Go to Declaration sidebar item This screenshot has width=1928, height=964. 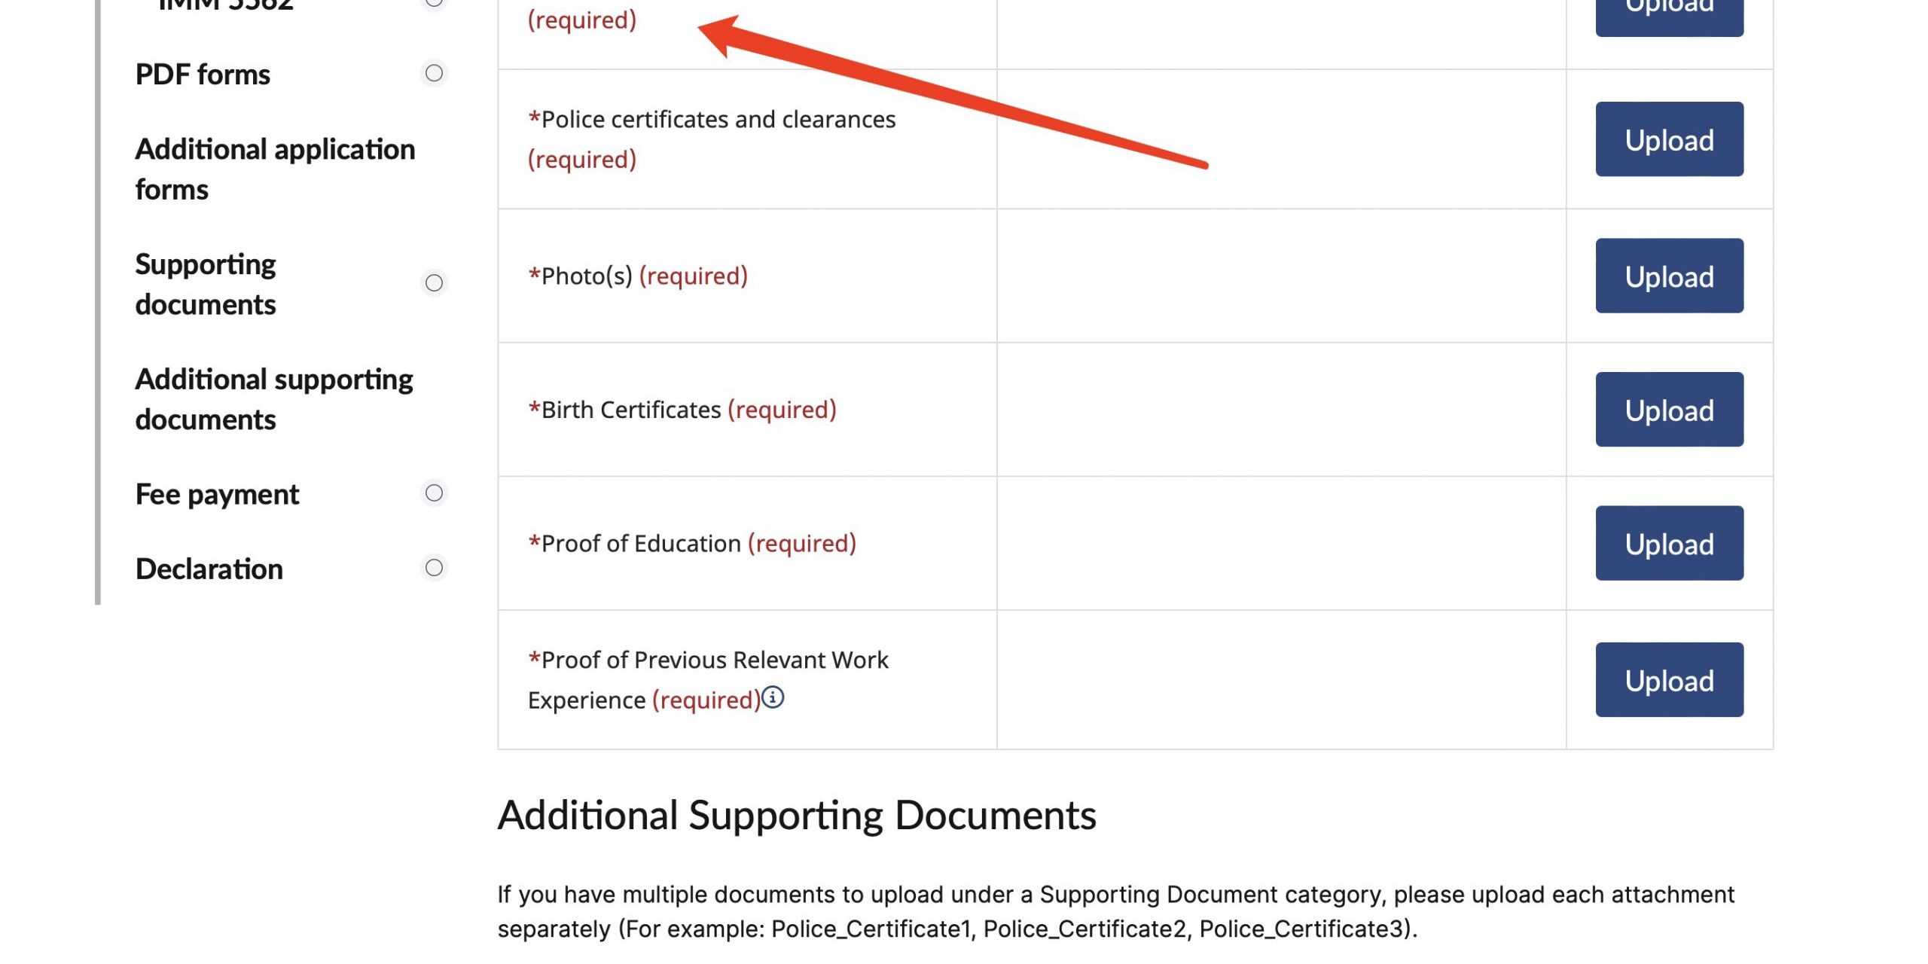pyautogui.click(x=209, y=569)
